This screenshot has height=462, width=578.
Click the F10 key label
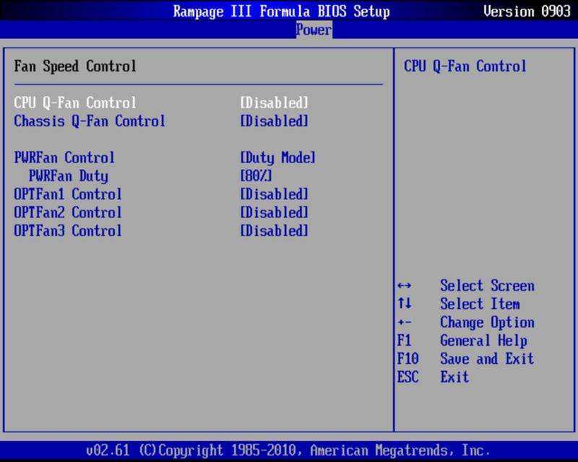[407, 359]
